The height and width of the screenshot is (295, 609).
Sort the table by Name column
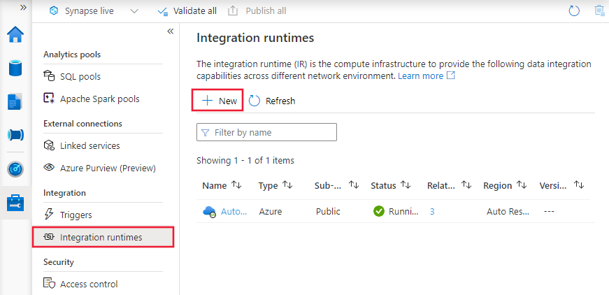click(x=236, y=185)
